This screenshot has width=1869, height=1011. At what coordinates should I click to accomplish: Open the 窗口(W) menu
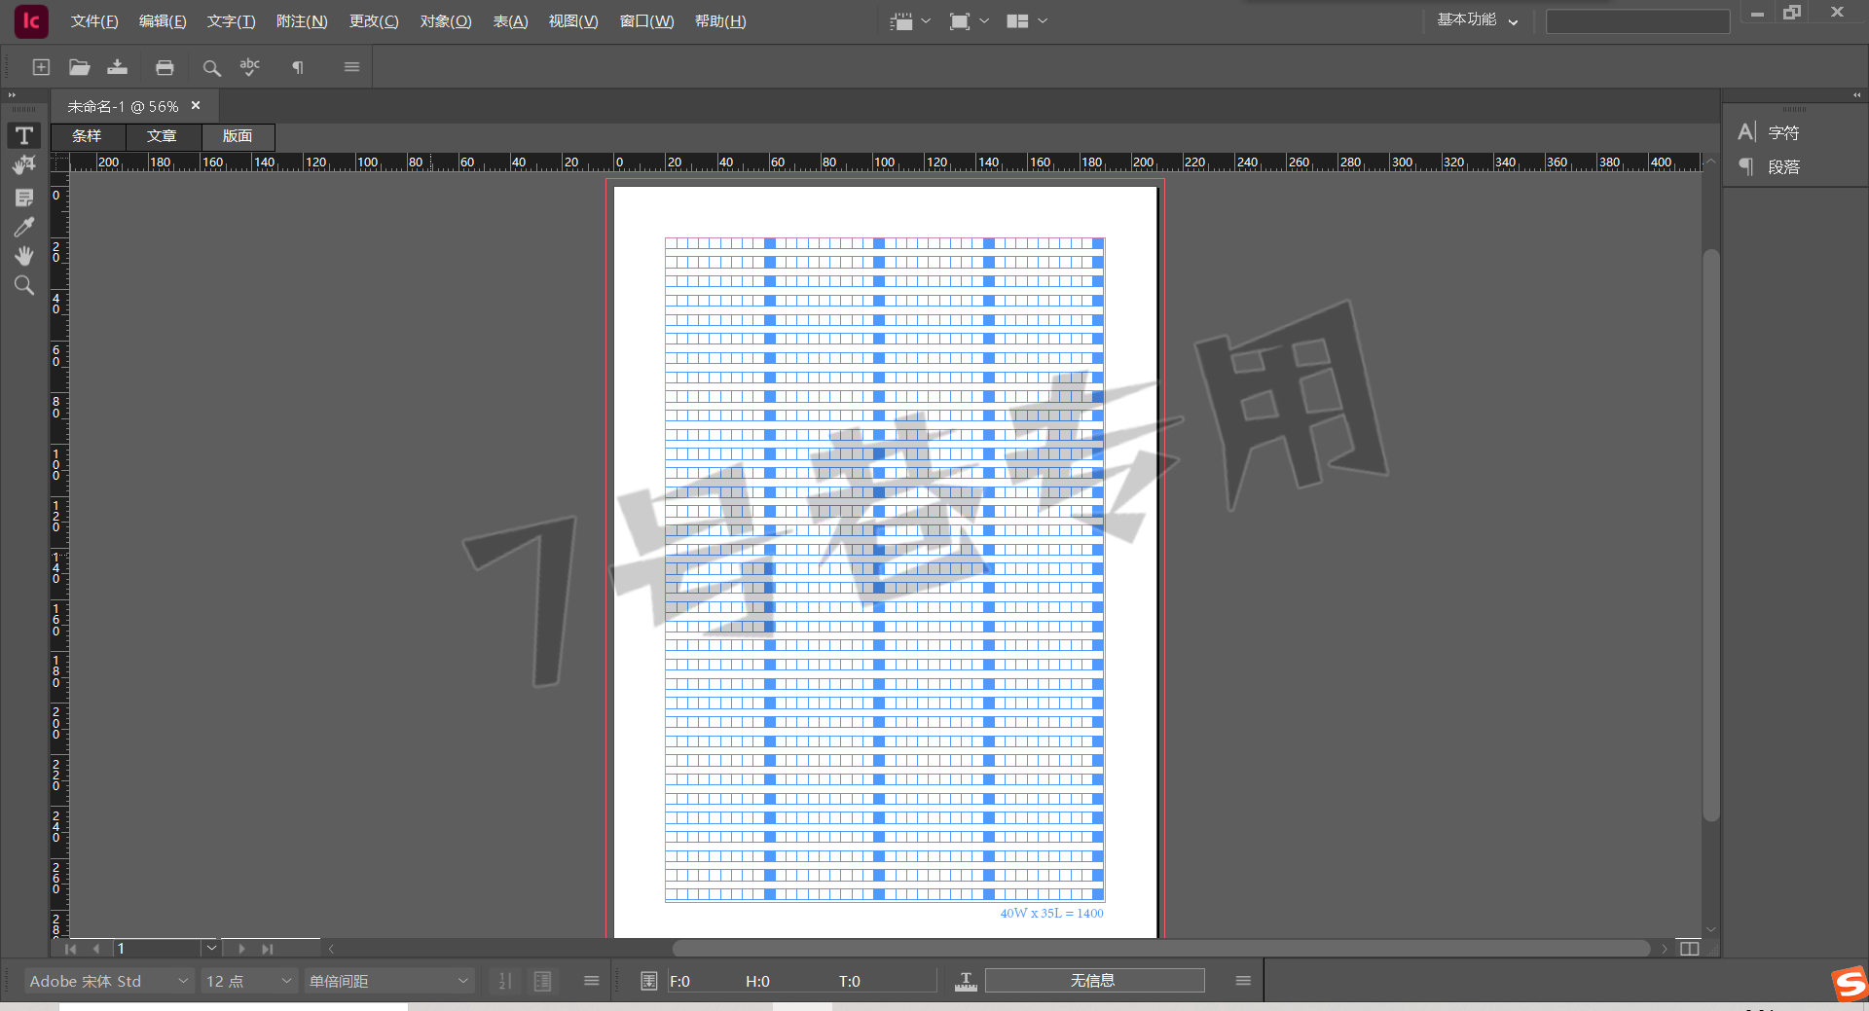click(x=646, y=21)
